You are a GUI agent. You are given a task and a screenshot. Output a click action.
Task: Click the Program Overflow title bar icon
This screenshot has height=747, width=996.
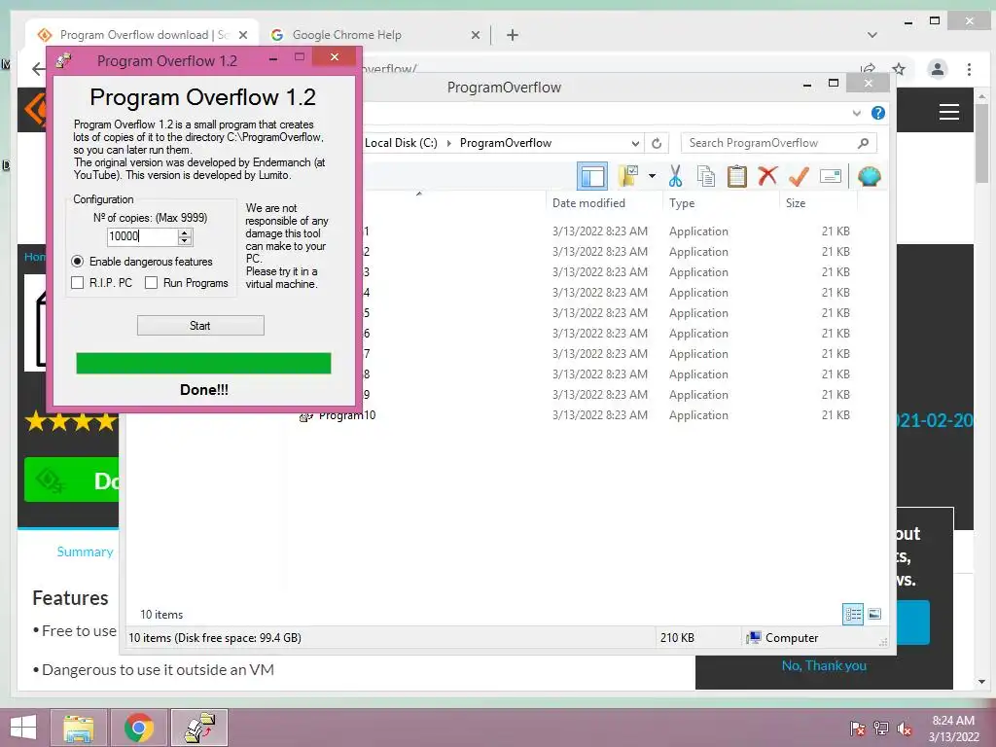[63, 60]
